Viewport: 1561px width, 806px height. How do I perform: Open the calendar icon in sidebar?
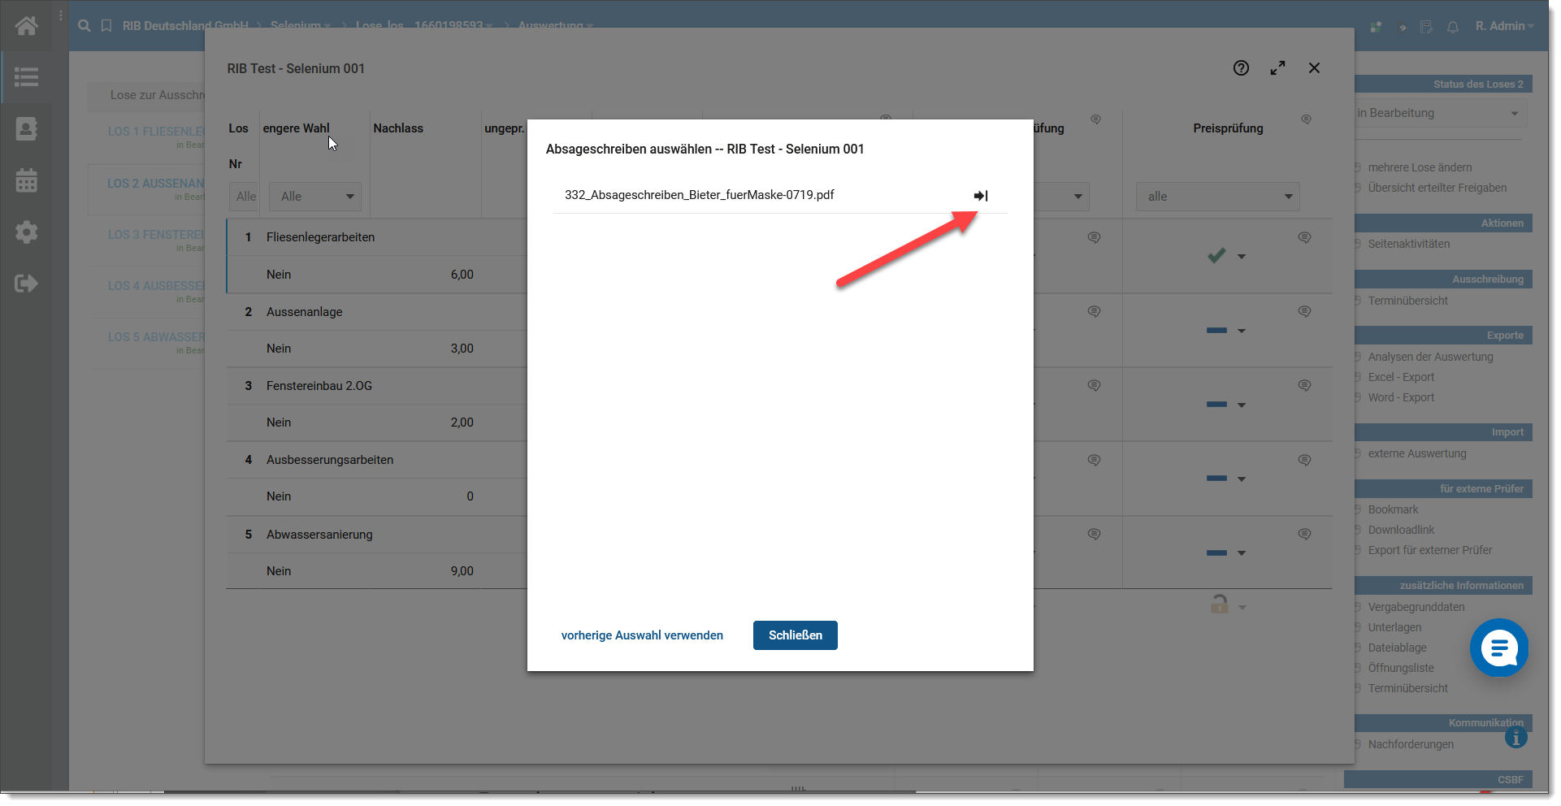tap(26, 180)
